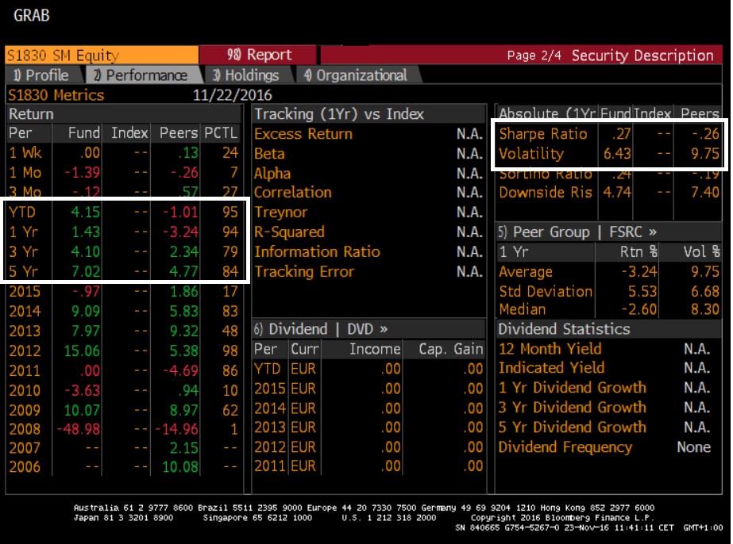Click the 2015 fund return -.97
The image size is (733, 544).
click(86, 291)
